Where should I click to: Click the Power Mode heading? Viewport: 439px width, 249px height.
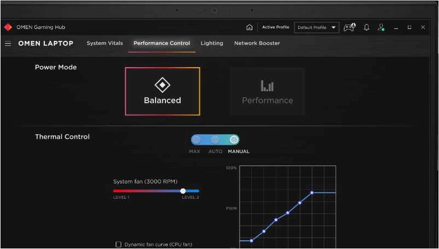pyautogui.click(x=56, y=67)
